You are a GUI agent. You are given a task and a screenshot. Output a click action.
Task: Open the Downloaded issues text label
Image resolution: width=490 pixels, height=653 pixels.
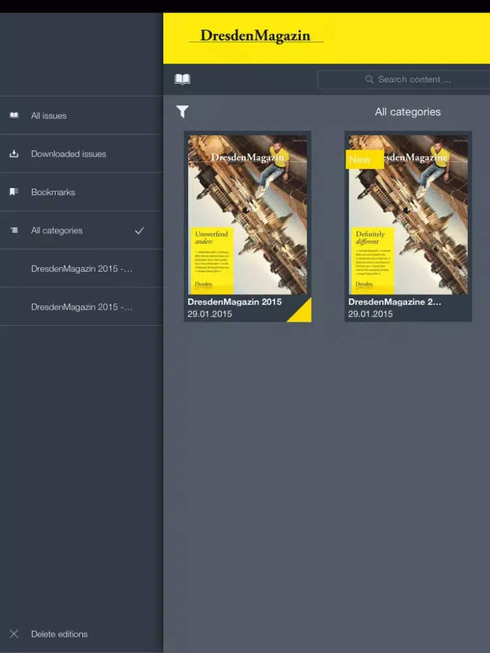[x=69, y=153]
